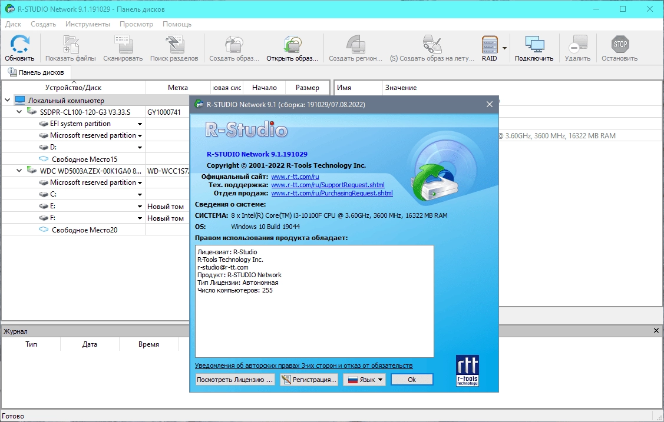Click the Устройство/Диск column header

click(73, 88)
